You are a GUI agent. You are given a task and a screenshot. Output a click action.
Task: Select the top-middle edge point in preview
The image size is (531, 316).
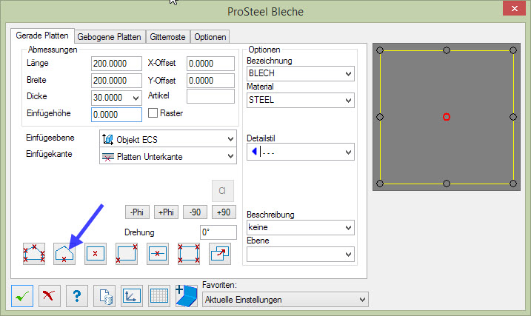(x=447, y=50)
